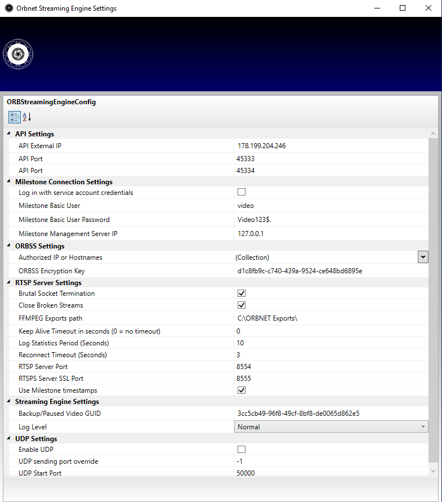Edit RTSP Server Port value 8554
This screenshot has width=442, height=502.
tap(331, 367)
